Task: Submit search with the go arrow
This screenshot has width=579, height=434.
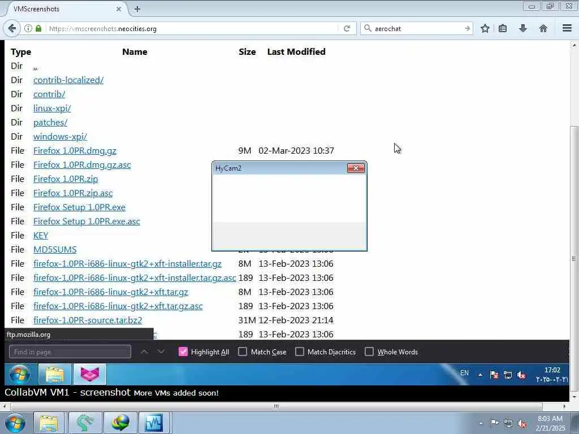Action: pyautogui.click(x=467, y=28)
